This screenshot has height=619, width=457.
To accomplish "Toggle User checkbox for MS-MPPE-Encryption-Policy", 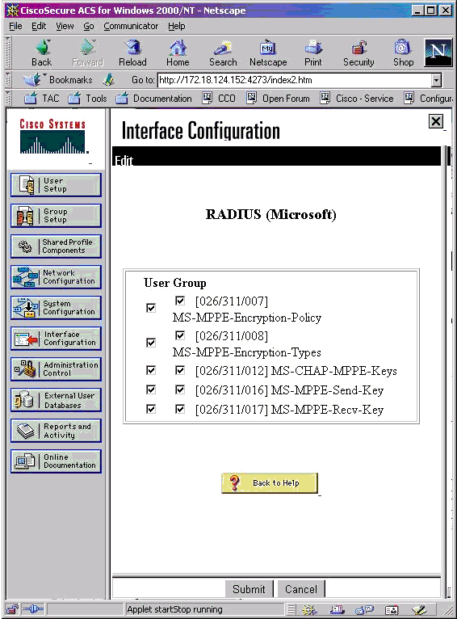I will click(x=151, y=308).
